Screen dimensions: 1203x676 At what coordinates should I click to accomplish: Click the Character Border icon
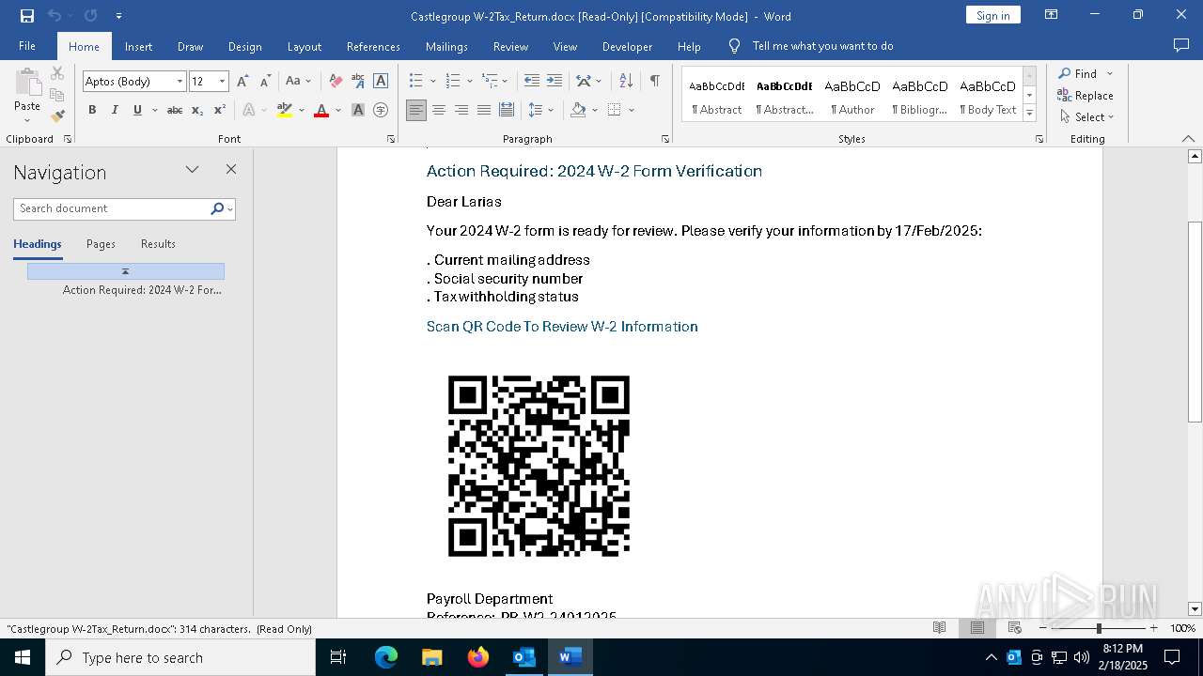[x=381, y=82]
